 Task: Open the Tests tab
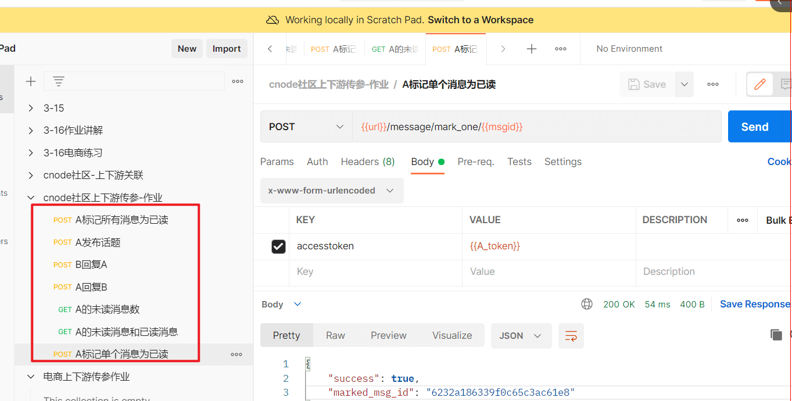[x=519, y=162]
